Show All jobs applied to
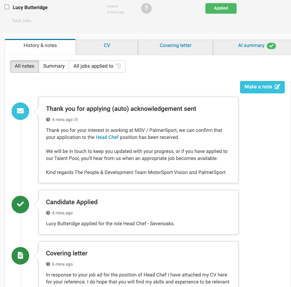 (x=97, y=66)
